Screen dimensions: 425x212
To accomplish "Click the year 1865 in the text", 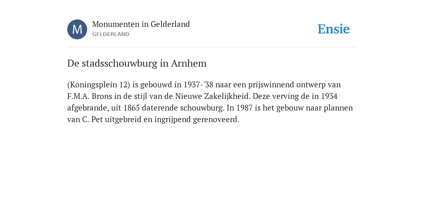I will 132,108.
